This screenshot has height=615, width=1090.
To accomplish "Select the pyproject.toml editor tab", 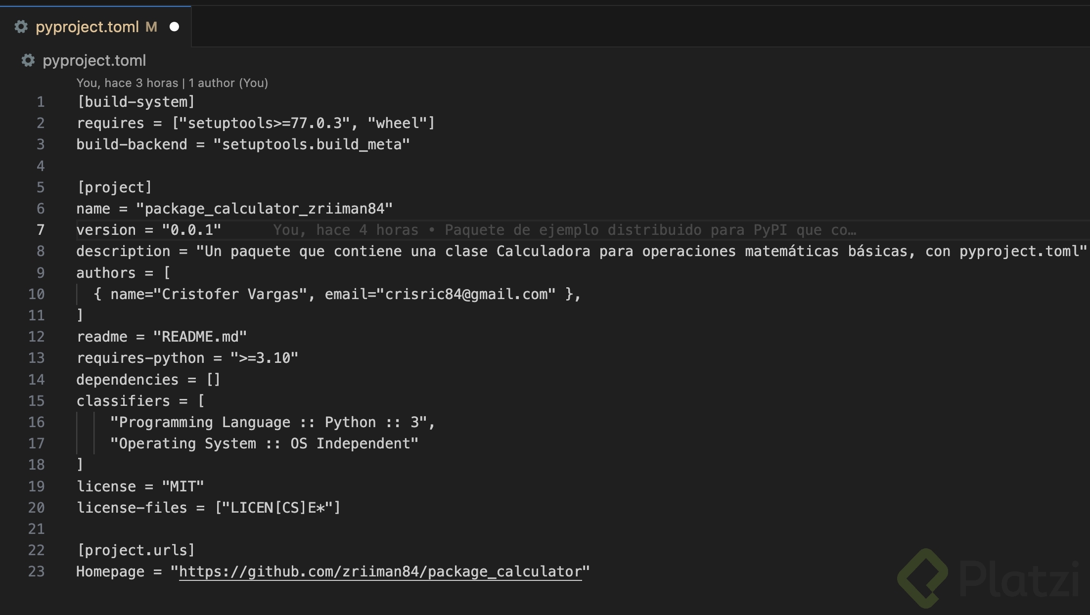I will pos(87,27).
